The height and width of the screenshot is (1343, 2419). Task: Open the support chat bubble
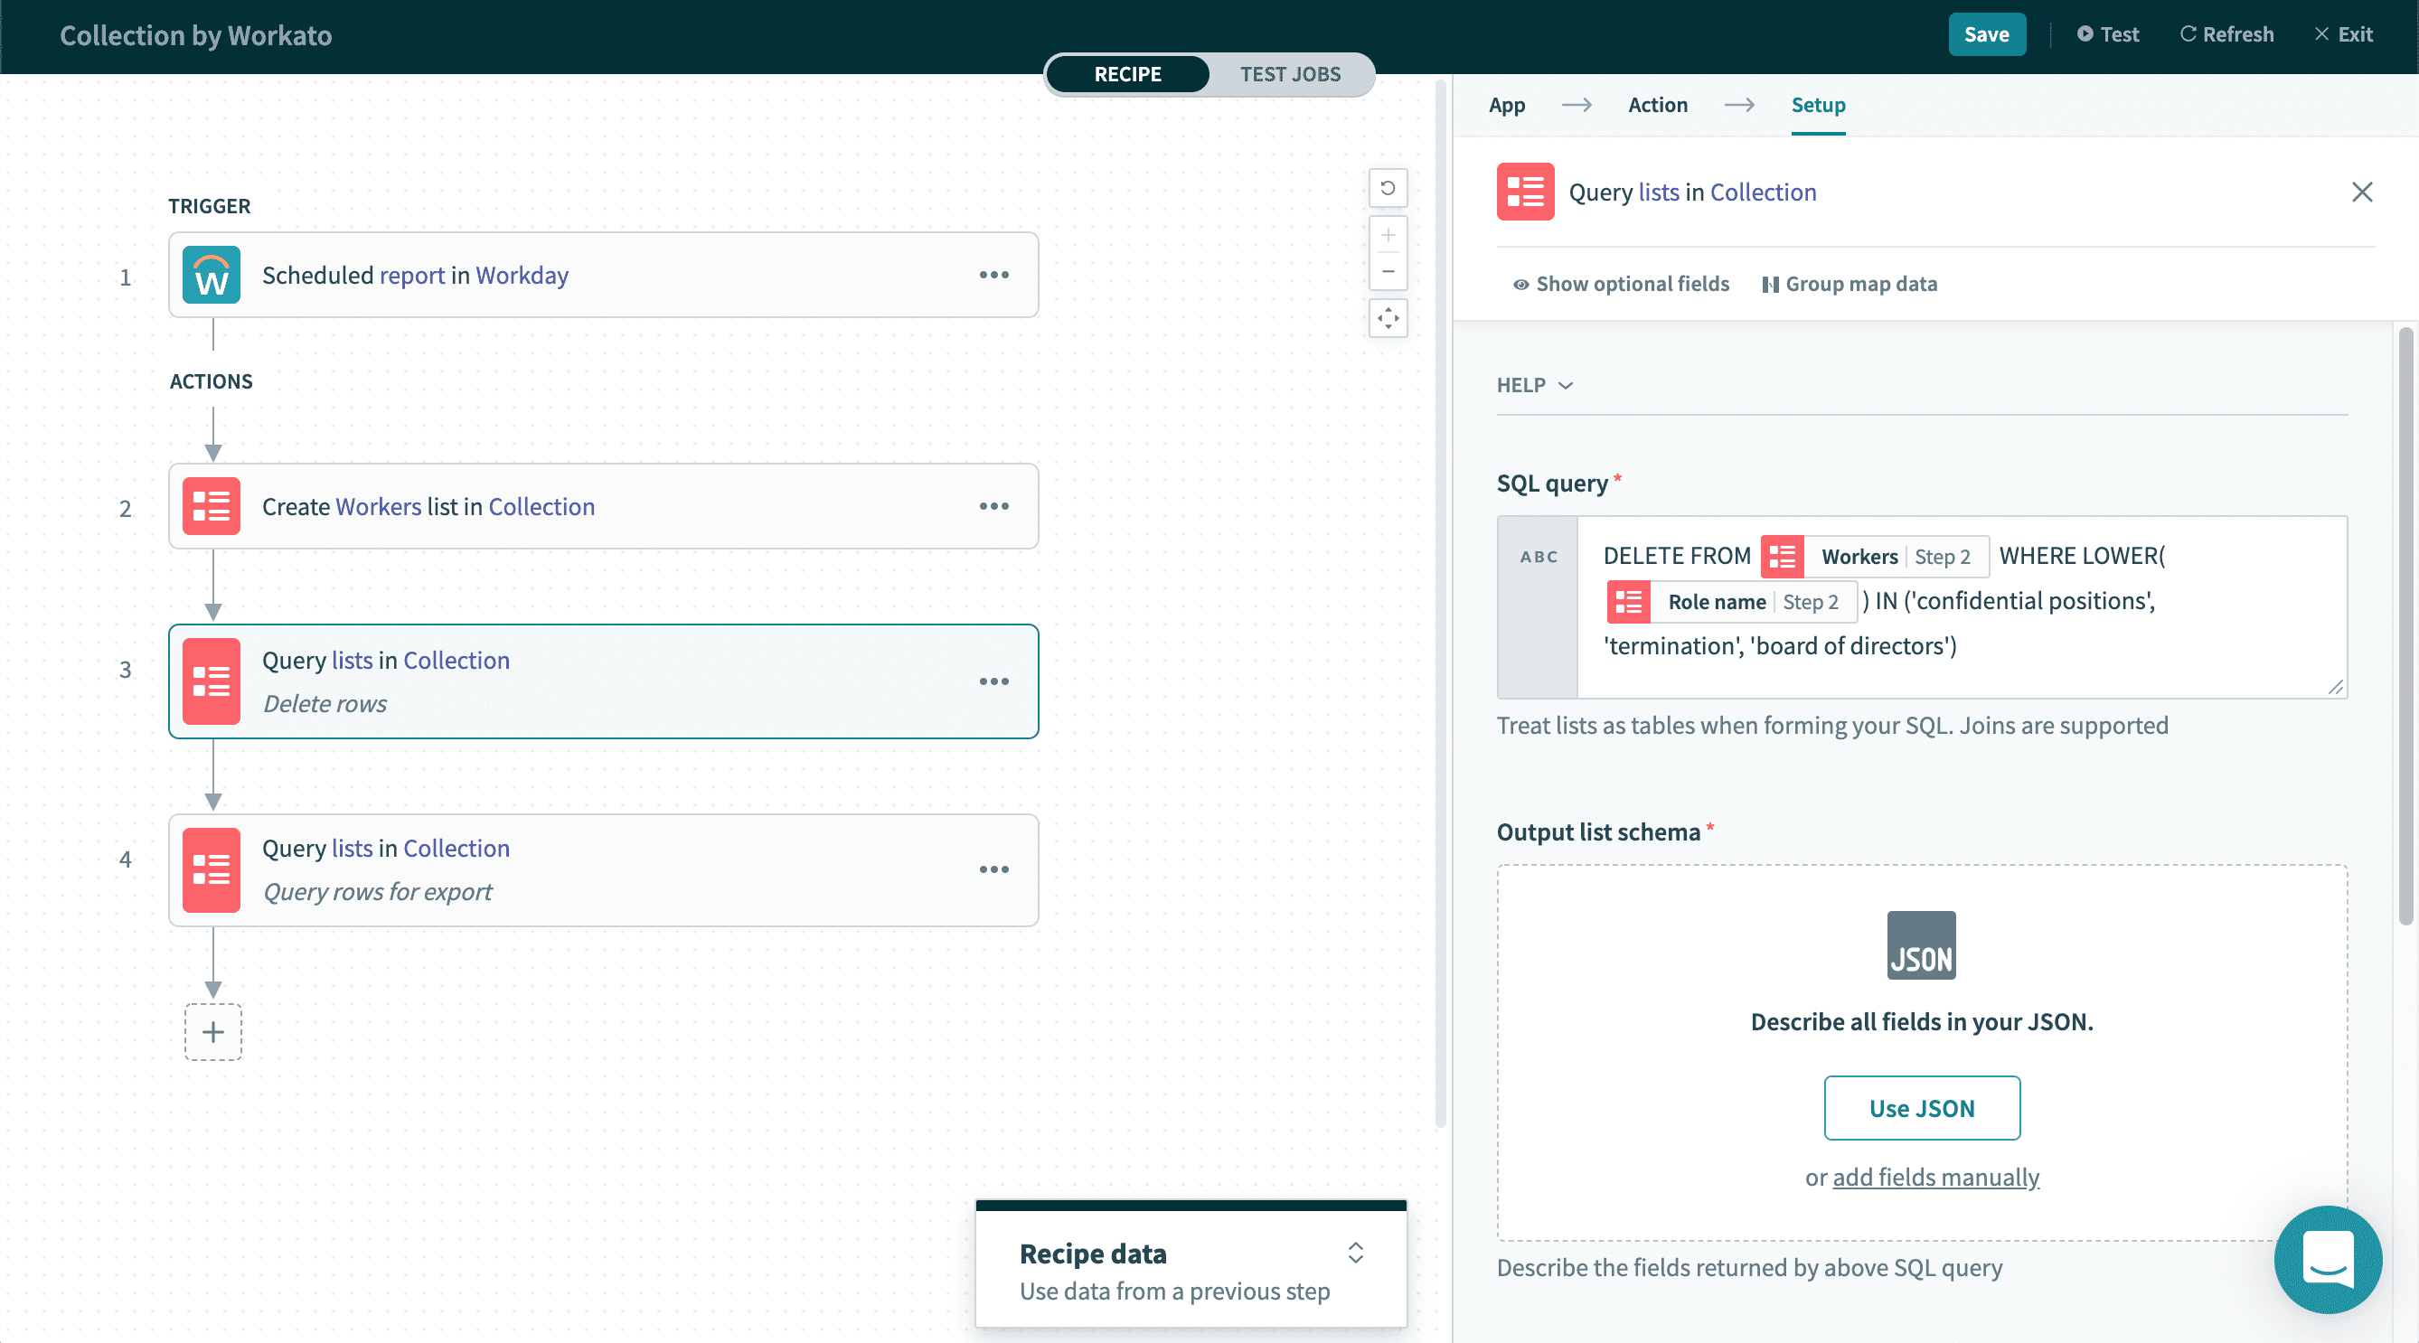click(x=2327, y=1260)
